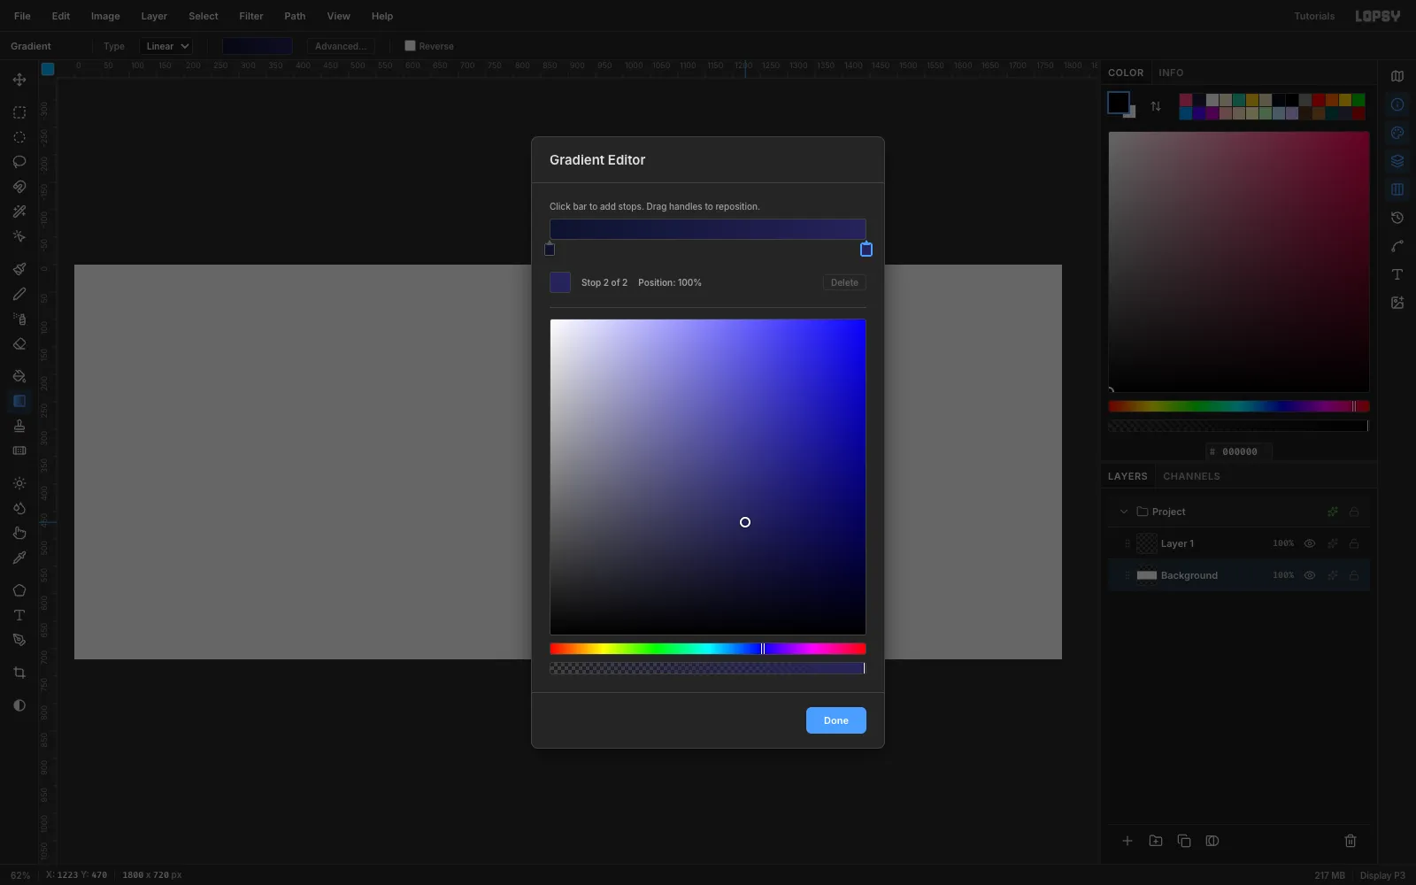Image resolution: width=1416 pixels, height=885 pixels.
Task: Open the Linear gradient type dropdown
Action: (x=165, y=46)
